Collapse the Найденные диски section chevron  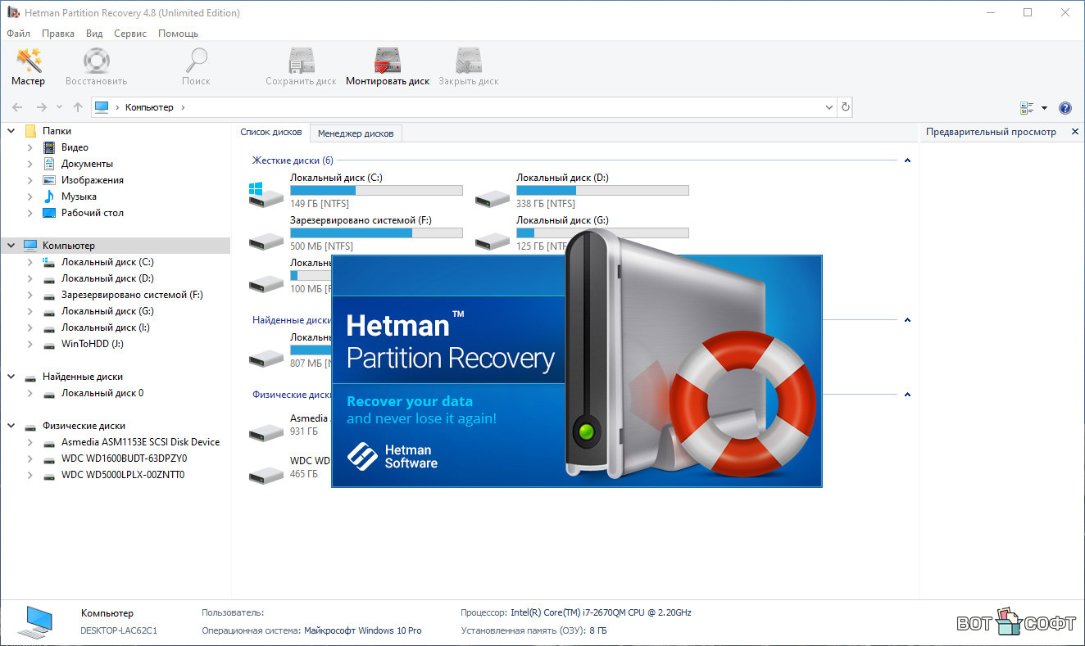point(907,320)
